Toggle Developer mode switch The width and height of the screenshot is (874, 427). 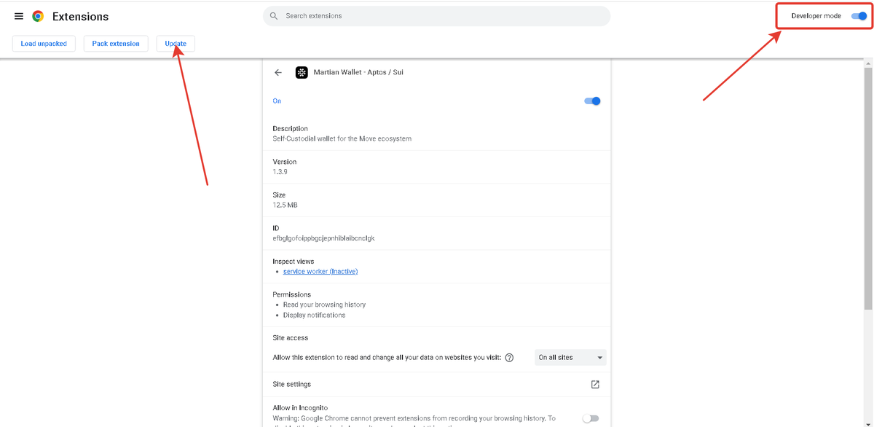coord(859,16)
